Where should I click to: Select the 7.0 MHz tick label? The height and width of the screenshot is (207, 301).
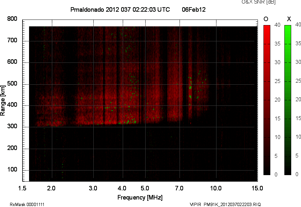(179, 188)
